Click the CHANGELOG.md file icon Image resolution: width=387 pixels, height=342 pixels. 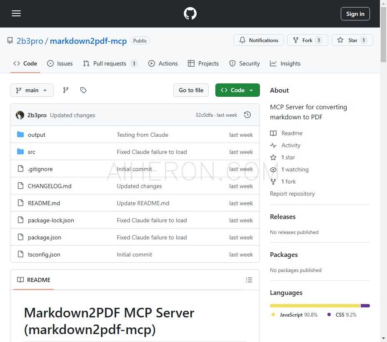(20, 186)
